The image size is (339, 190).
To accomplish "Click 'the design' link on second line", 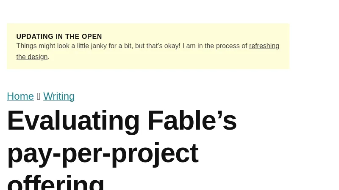I will click(32, 57).
